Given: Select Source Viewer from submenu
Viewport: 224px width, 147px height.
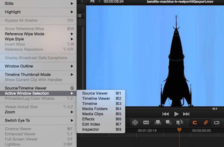Looking at the screenshot, I should 101,93.
